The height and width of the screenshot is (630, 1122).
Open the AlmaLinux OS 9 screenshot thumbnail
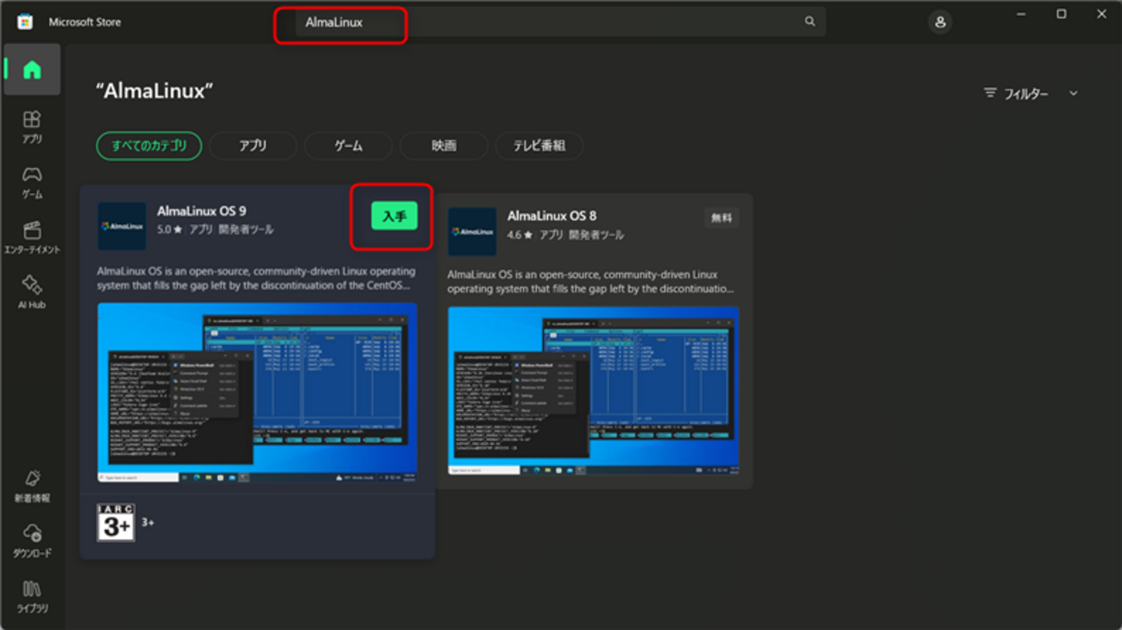pos(257,393)
